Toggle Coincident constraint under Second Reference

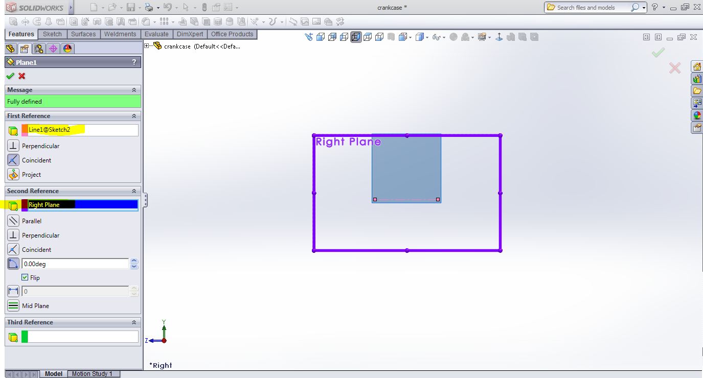13,249
